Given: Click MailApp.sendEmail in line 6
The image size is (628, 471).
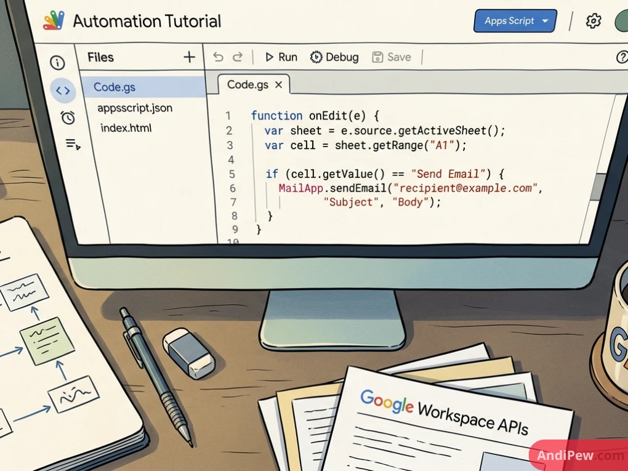Looking at the screenshot, I should 332,188.
